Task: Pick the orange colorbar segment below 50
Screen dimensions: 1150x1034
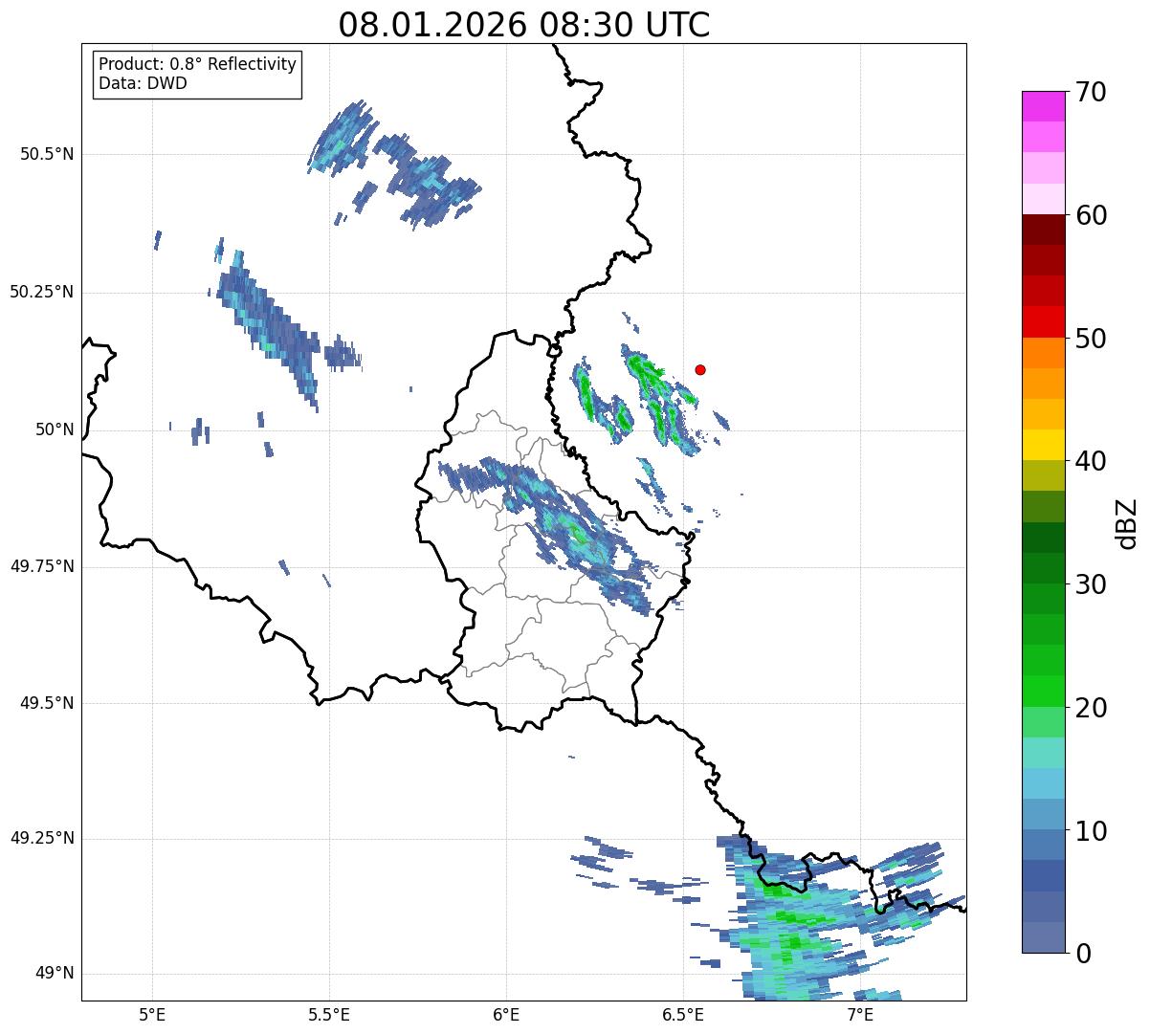Action: tap(1043, 353)
